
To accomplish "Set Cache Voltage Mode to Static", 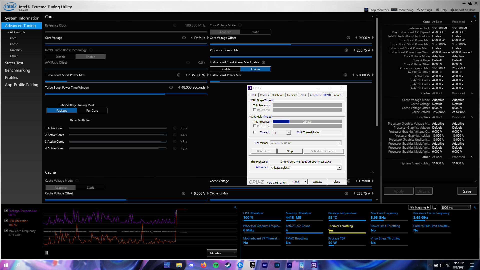I will tap(91, 188).
